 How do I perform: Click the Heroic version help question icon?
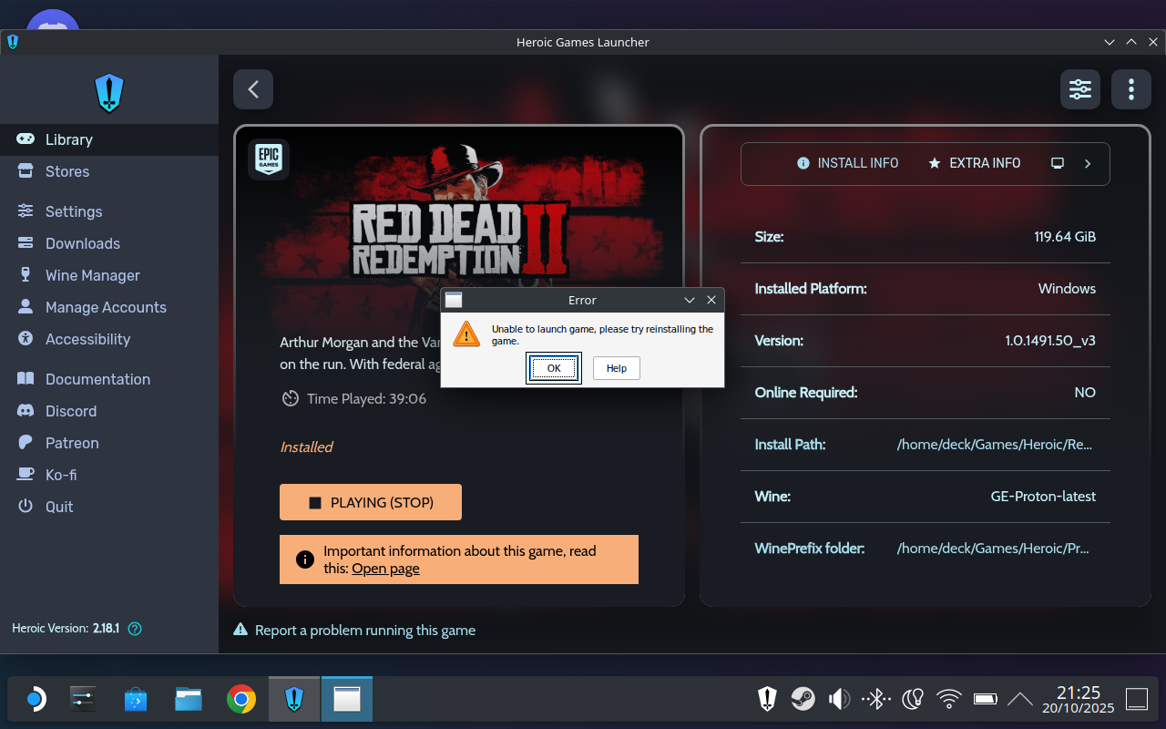(135, 629)
